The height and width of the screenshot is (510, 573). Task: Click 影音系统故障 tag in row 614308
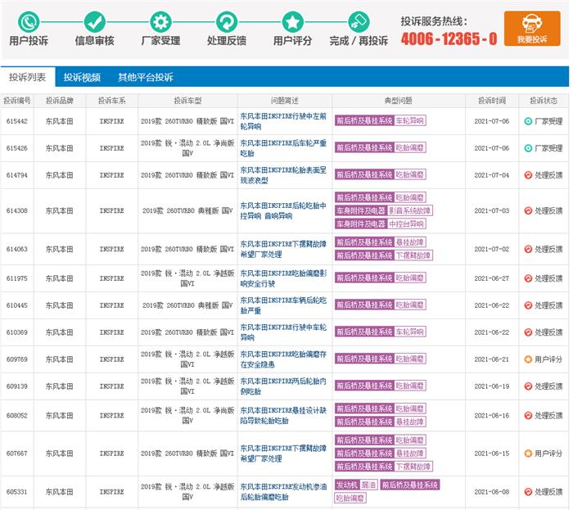[x=409, y=211]
